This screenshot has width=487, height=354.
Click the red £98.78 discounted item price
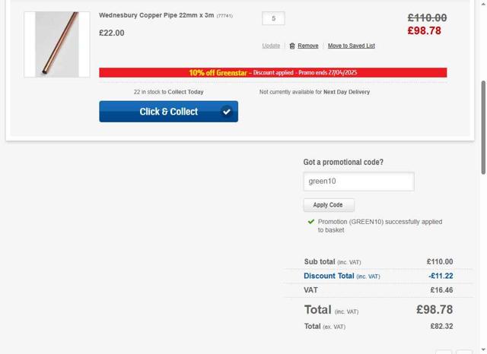(x=425, y=31)
